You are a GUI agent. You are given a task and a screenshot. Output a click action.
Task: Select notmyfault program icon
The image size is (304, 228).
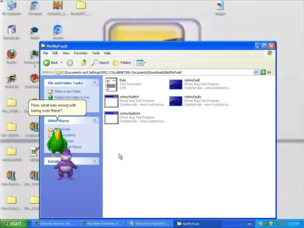176,84
